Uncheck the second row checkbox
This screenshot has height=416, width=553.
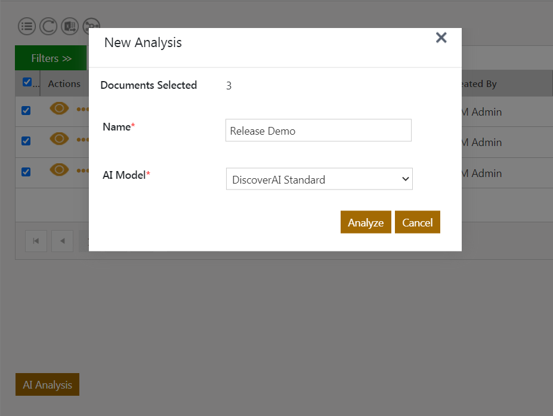point(26,141)
